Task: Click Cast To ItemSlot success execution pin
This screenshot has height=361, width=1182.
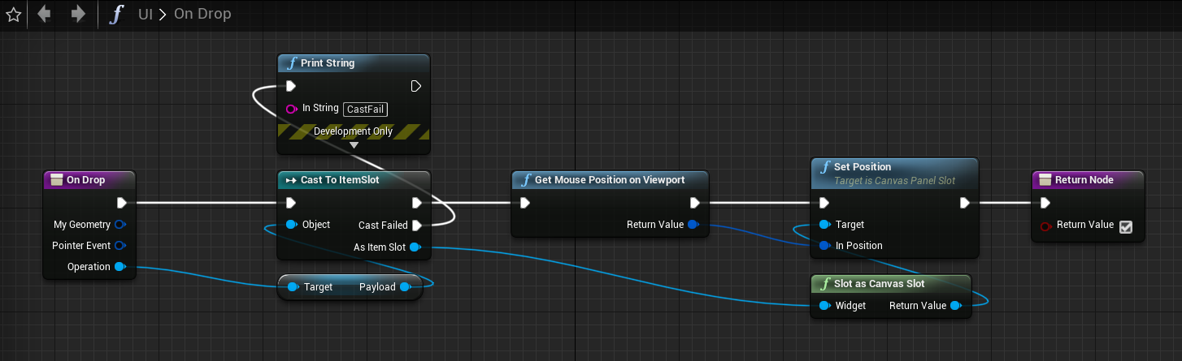Action: point(416,203)
